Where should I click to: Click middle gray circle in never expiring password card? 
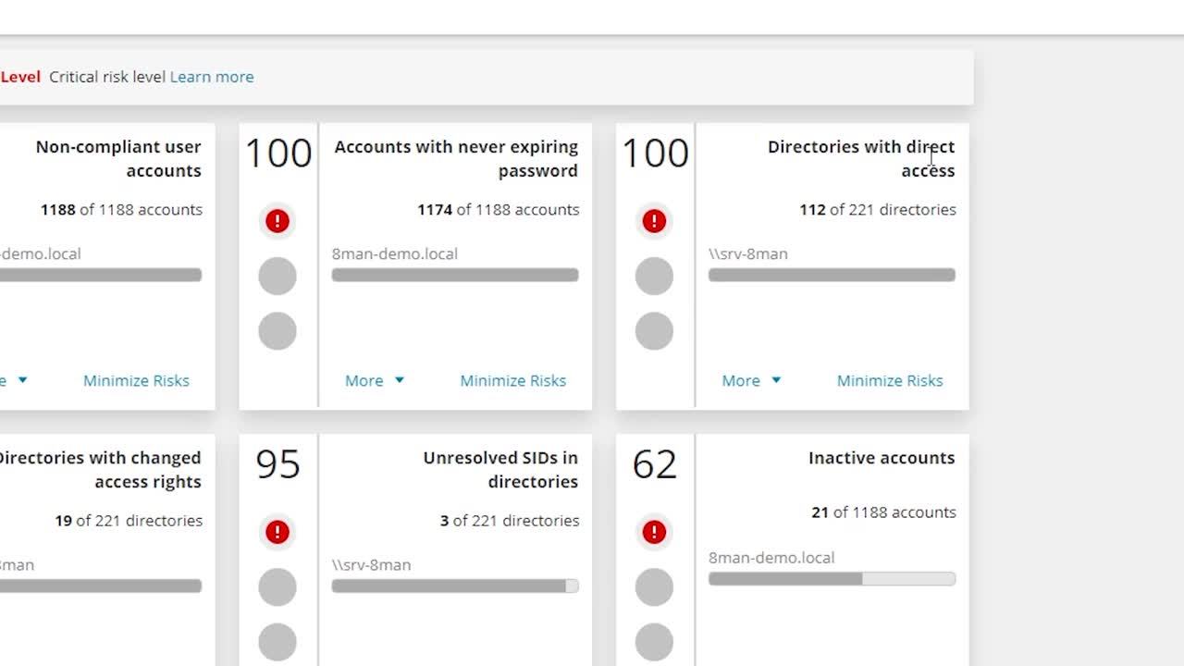pos(277,276)
